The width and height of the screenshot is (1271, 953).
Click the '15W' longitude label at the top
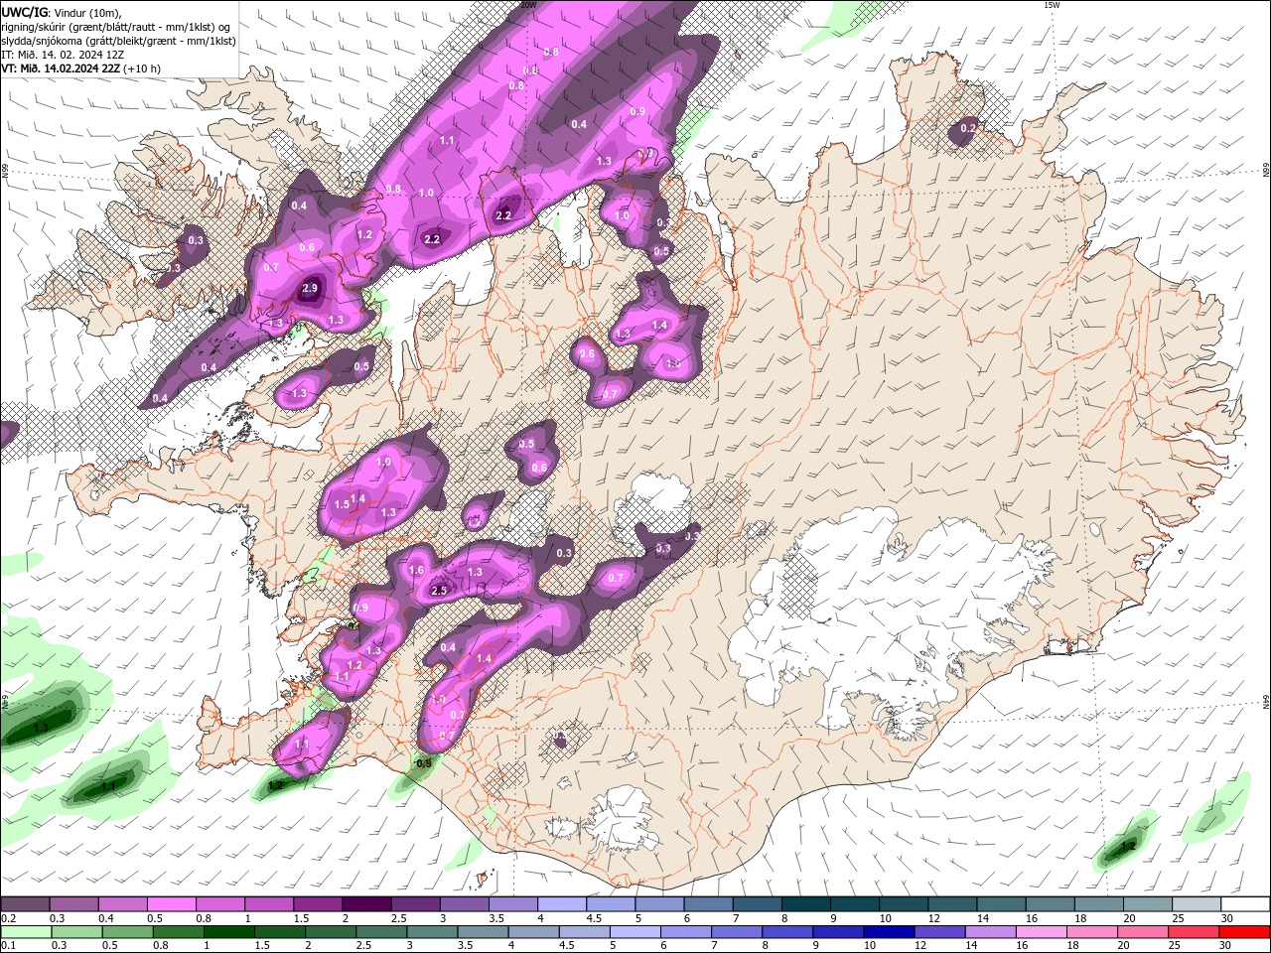[x=1052, y=5]
